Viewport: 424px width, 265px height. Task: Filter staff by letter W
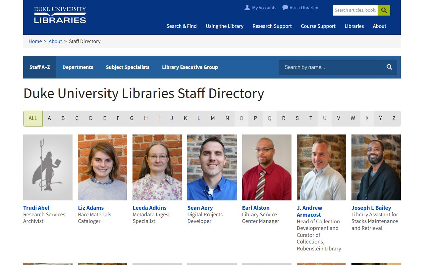[x=353, y=118]
